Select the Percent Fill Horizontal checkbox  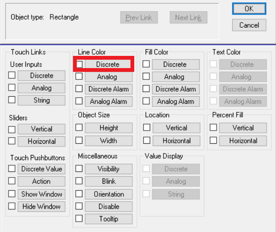coord(213,140)
